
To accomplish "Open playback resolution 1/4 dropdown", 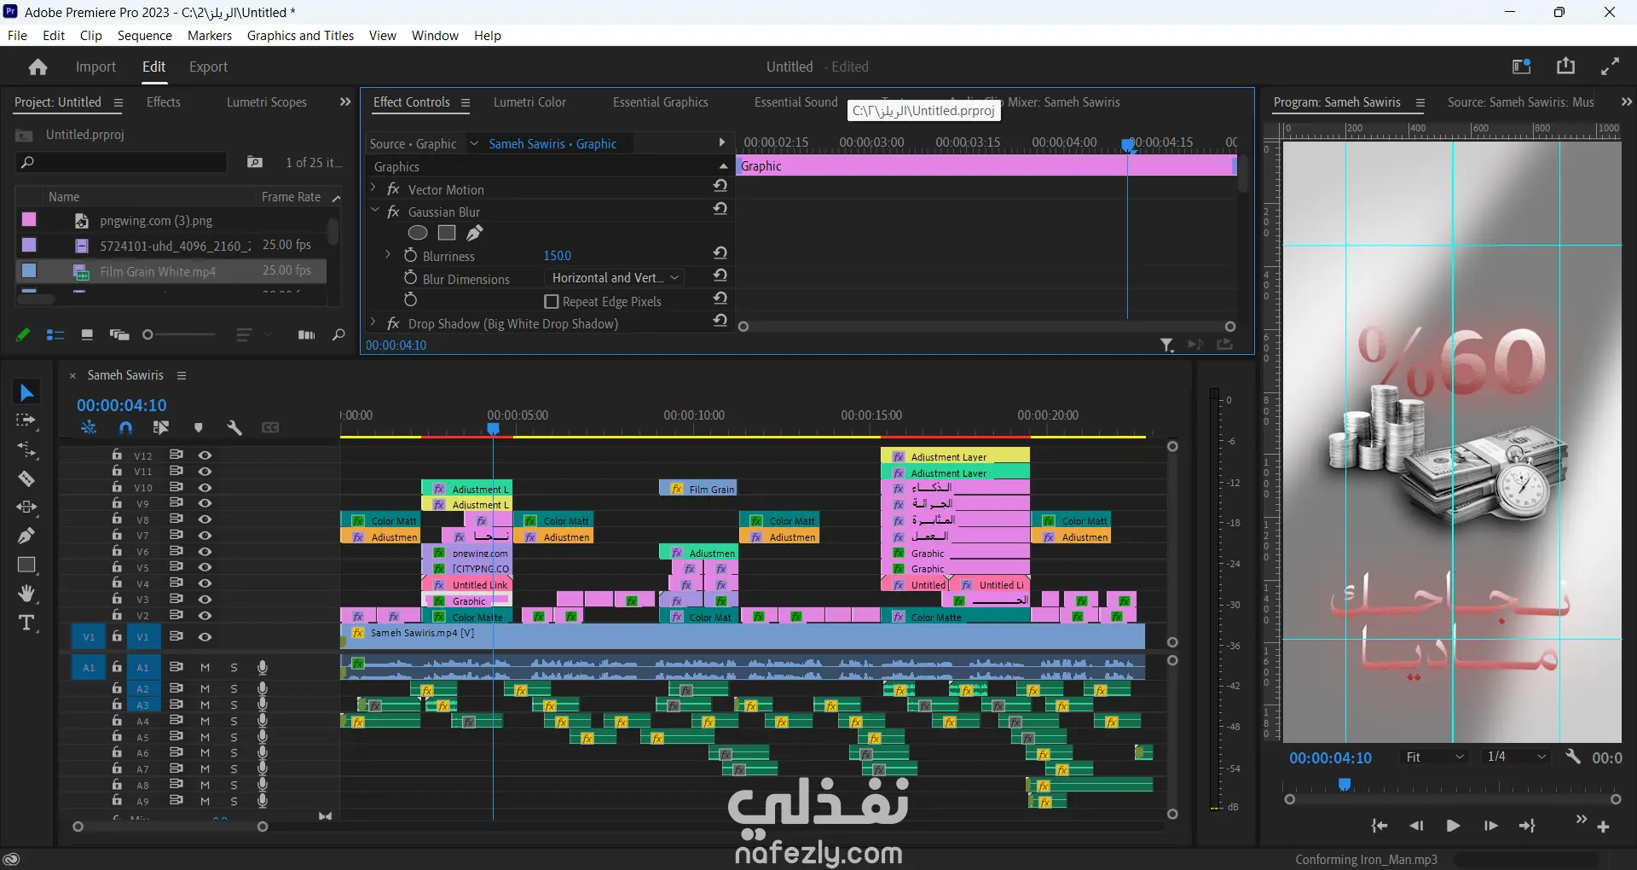I will coord(1516,757).
